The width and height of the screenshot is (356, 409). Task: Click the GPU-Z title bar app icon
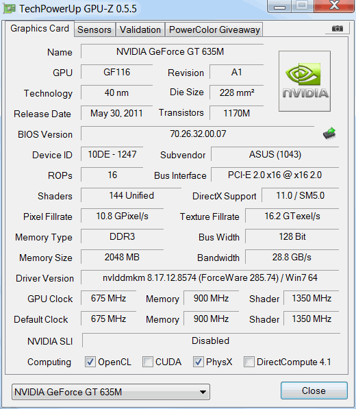click(10, 9)
